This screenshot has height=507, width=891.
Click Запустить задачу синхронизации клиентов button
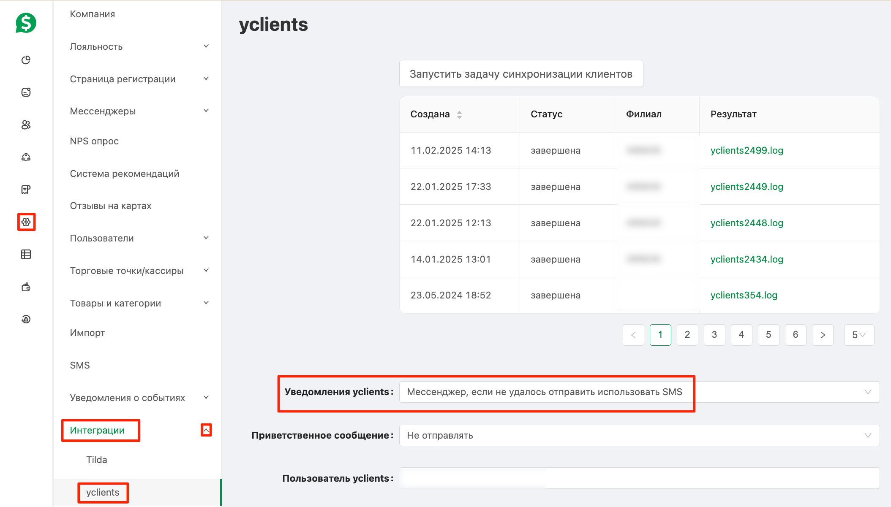click(521, 74)
